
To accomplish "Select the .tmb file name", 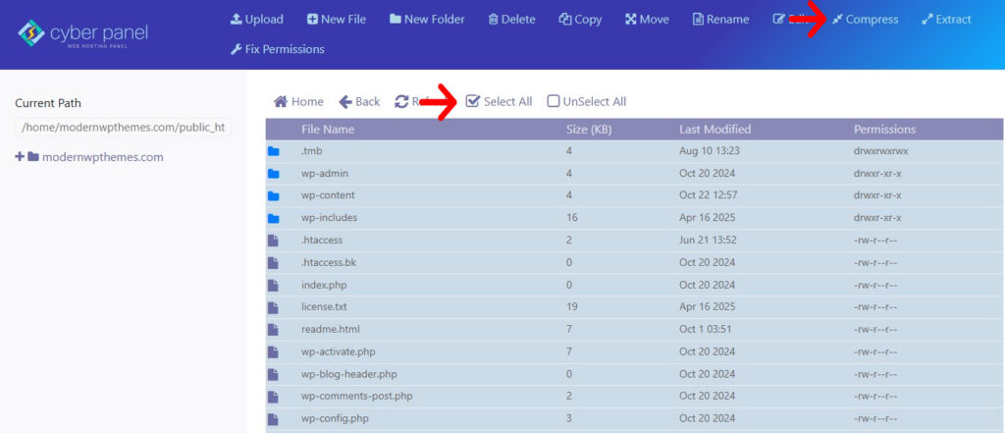I will (311, 151).
